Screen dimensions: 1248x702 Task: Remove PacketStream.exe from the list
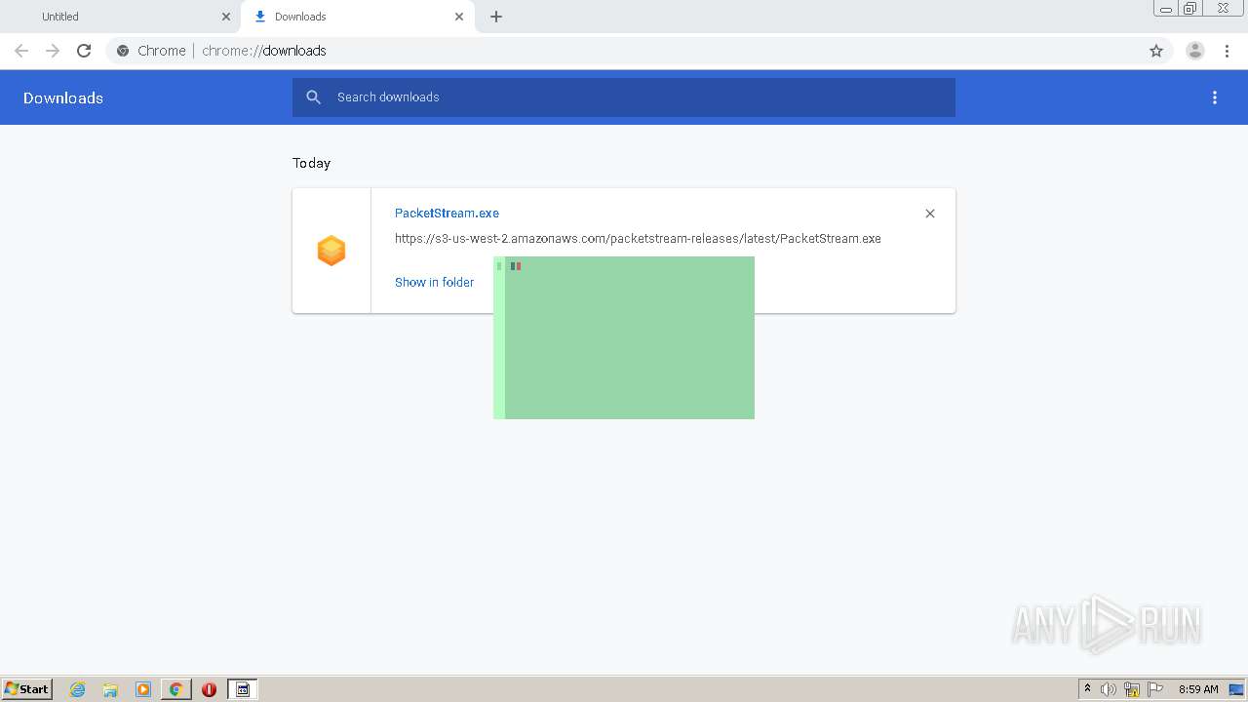[x=930, y=214]
